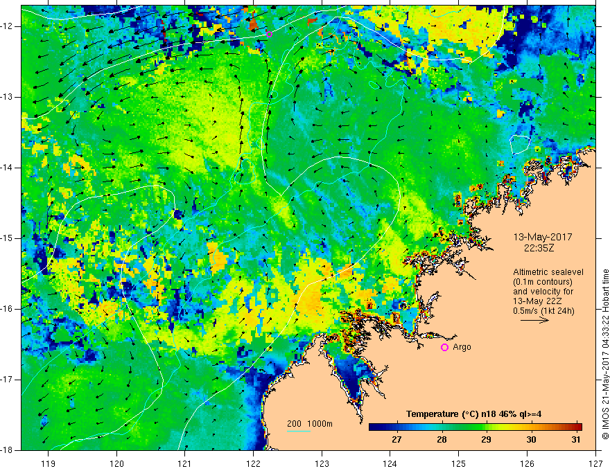This screenshot has width=610, height=471.
Task: Click the latitude axis label '-14'
Action: pyautogui.click(x=7, y=168)
